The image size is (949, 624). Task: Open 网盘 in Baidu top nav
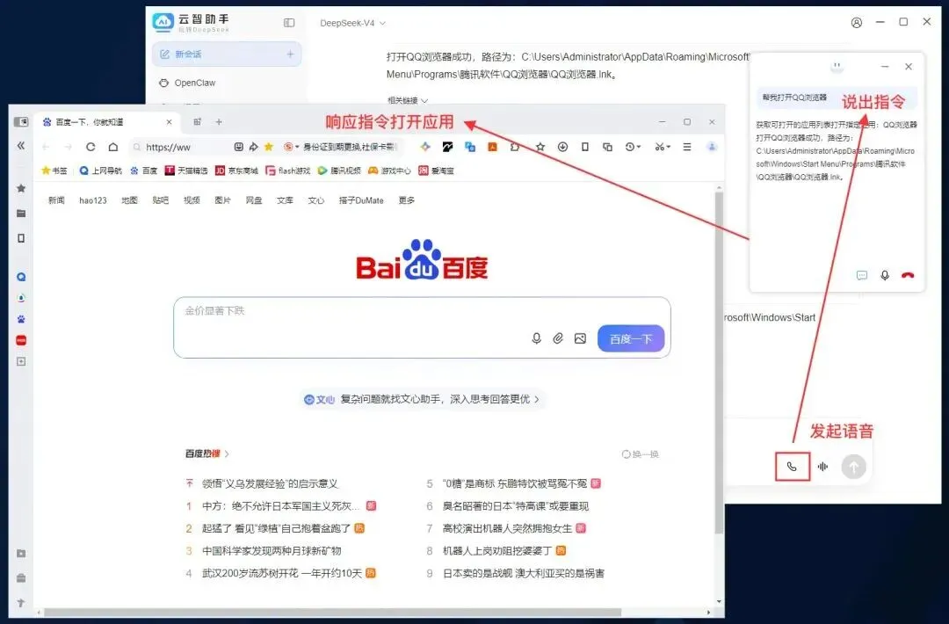[x=254, y=200]
